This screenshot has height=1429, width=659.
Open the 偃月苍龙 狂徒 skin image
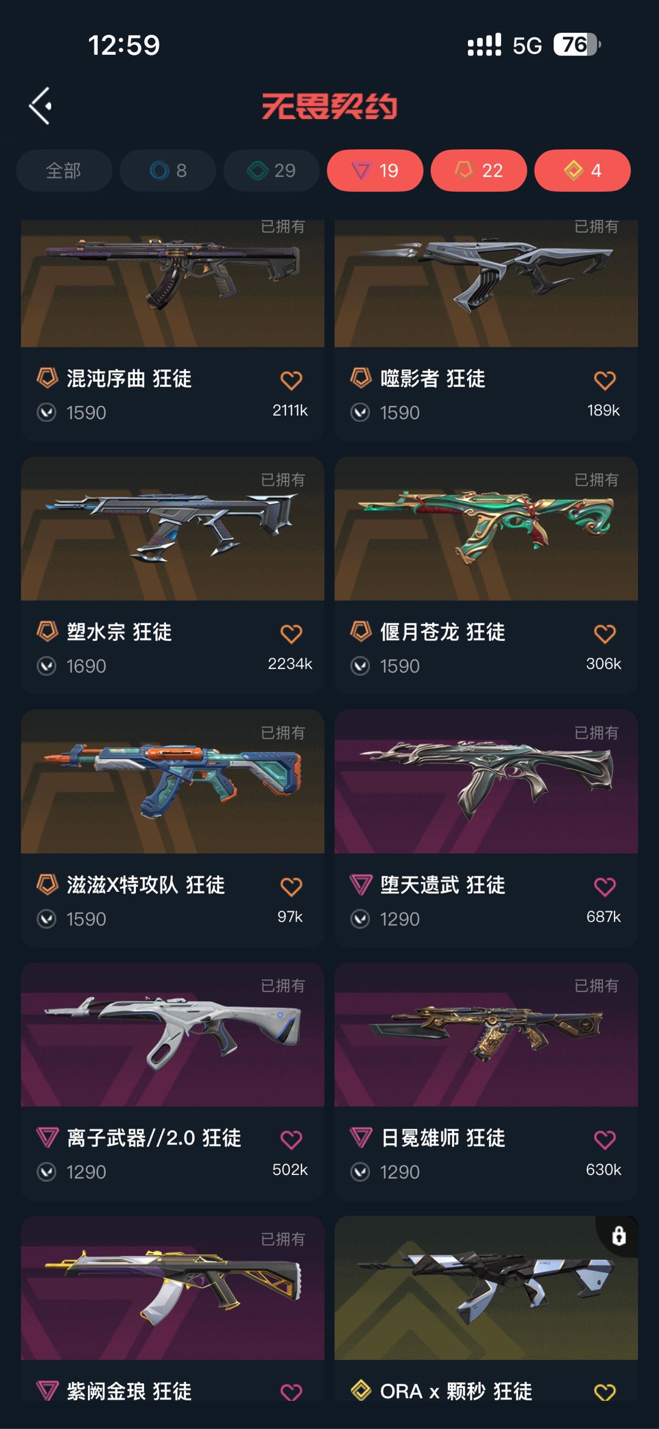[x=486, y=529]
